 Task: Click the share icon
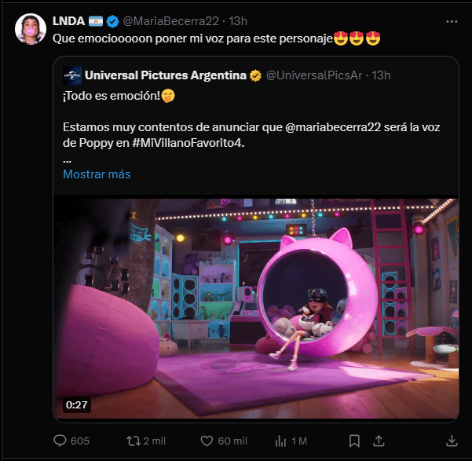pos(378,441)
